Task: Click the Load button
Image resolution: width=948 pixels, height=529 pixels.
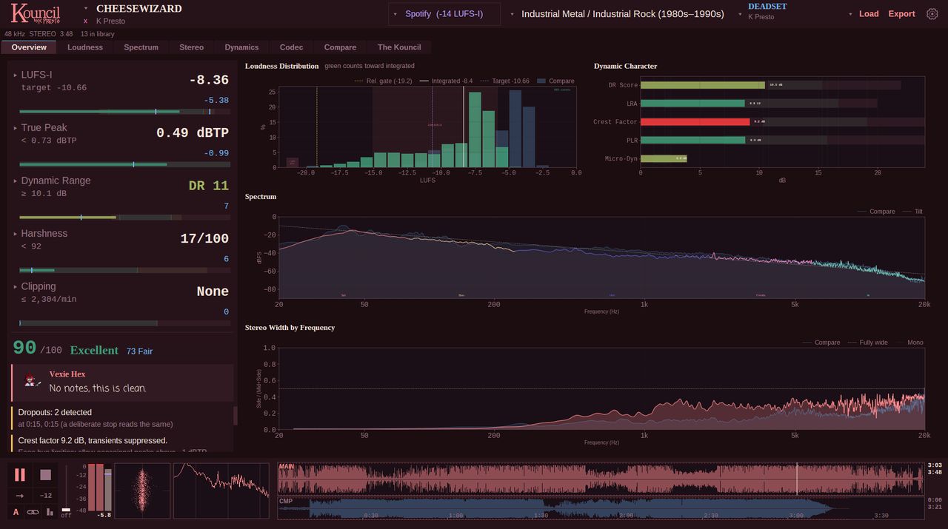Action: coord(869,14)
